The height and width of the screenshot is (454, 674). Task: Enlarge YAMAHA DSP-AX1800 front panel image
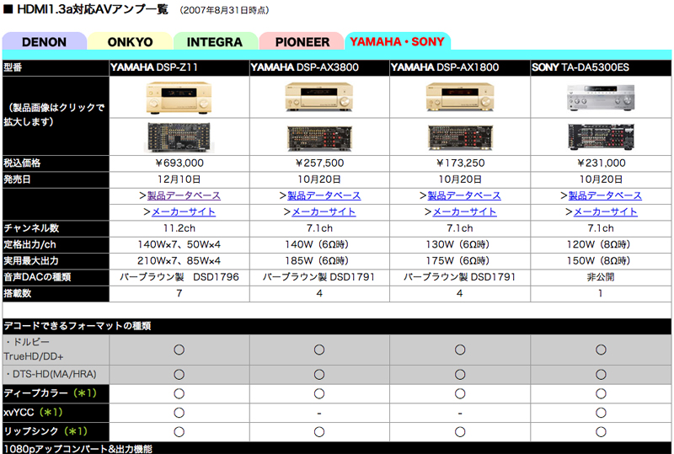coord(460,97)
